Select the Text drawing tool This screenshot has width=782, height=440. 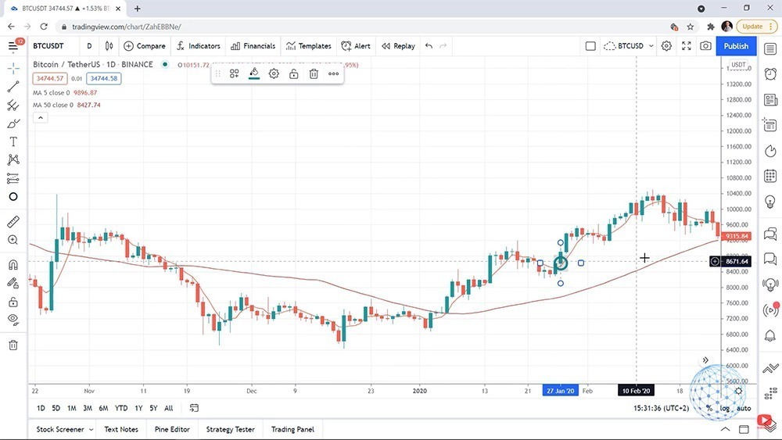pos(13,141)
